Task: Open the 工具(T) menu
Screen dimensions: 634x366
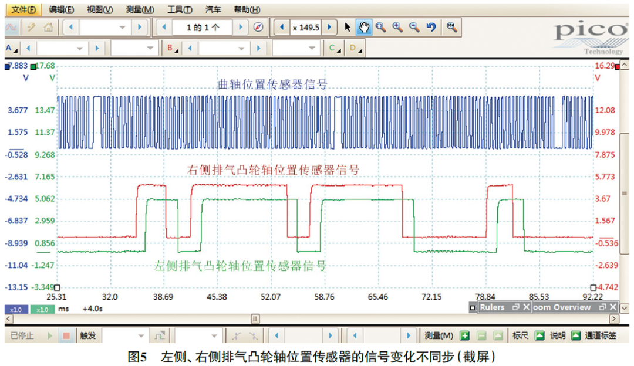Action: 180,9
